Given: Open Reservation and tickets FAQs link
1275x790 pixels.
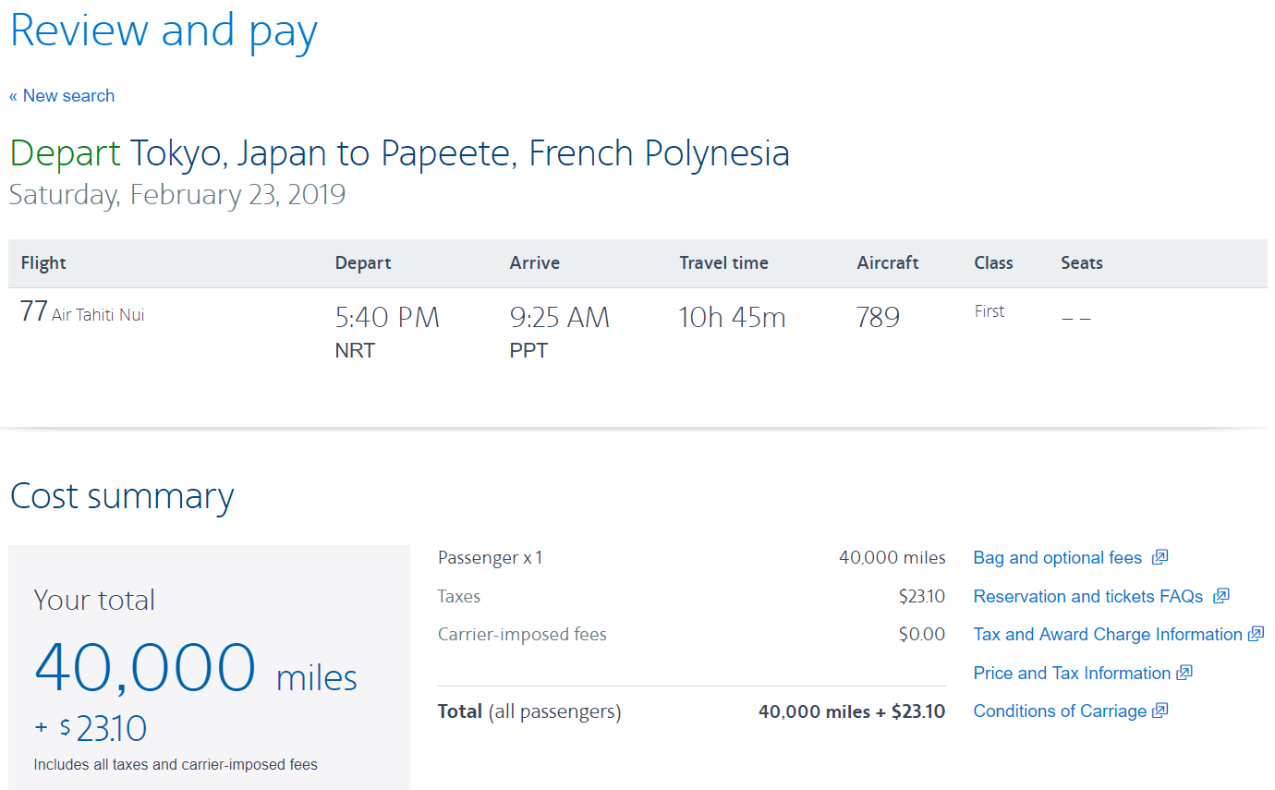Looking at the screenshot, I should coord(1087,597).
